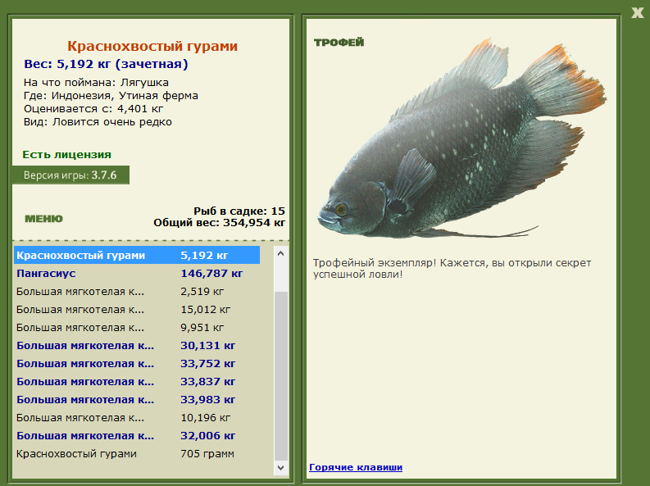Open the Горячие клавиши link

click(x=356, y=467)
